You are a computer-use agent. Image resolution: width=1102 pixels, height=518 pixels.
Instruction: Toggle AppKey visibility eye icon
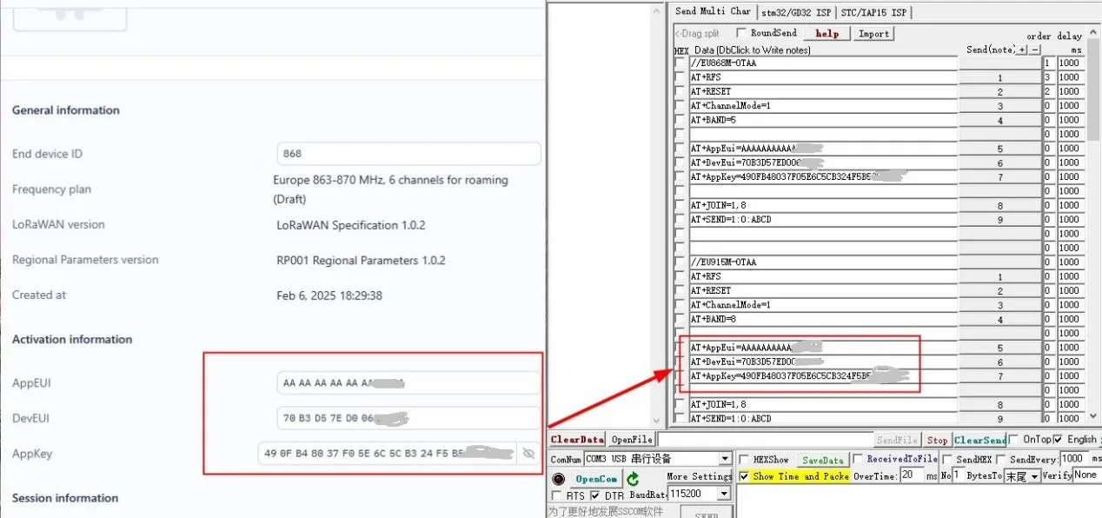click(x=528, y=454)
